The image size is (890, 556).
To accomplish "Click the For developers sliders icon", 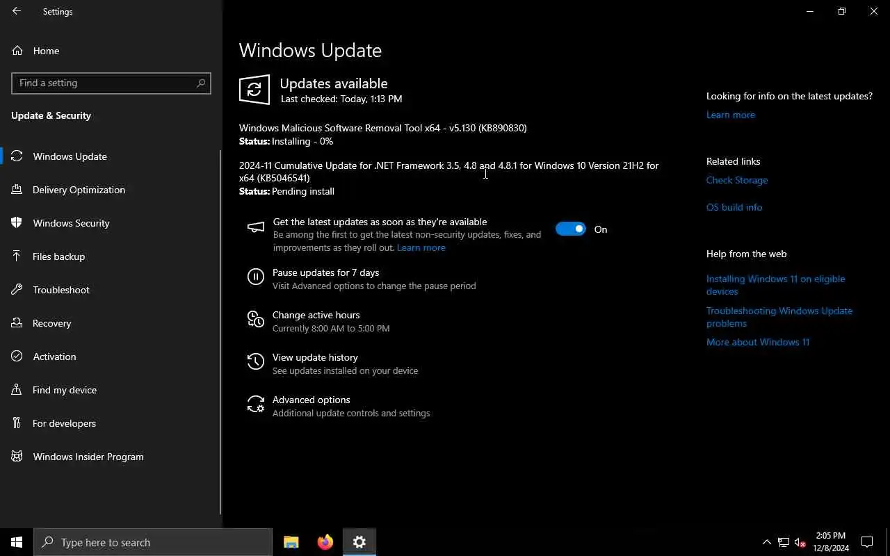I will click(x=17, y=423).
